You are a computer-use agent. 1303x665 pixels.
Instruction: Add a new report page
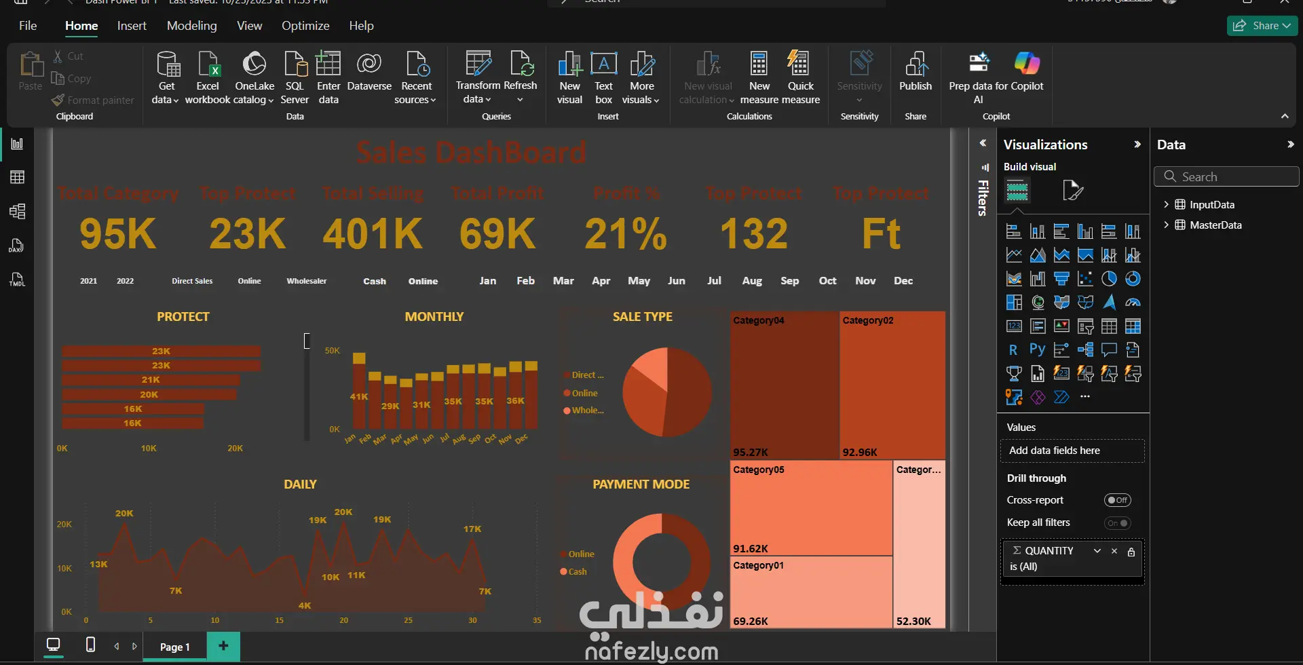[223, 646]
